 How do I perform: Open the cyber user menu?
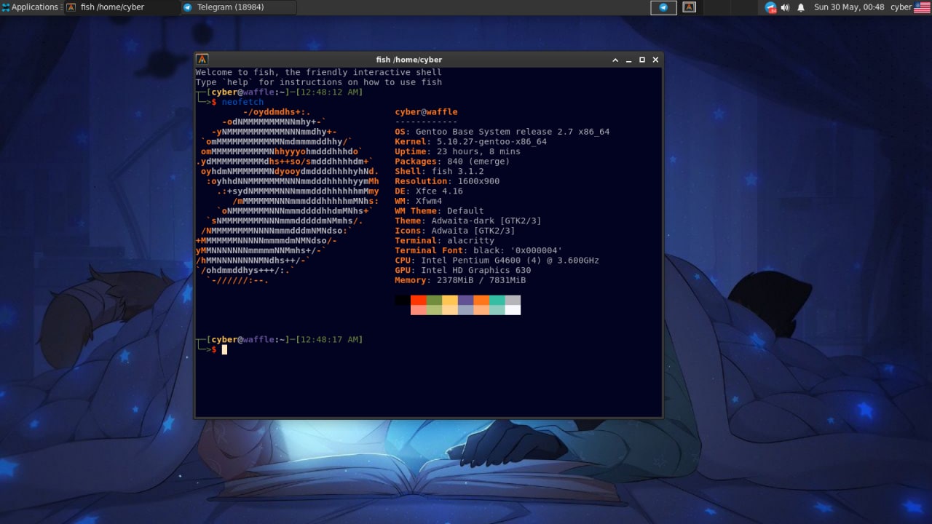point(901,7)
